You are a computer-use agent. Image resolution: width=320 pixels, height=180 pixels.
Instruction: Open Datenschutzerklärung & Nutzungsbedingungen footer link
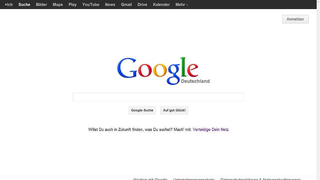260,179
